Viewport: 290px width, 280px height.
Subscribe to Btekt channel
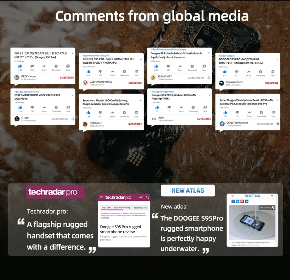click(x=204, y=119)
